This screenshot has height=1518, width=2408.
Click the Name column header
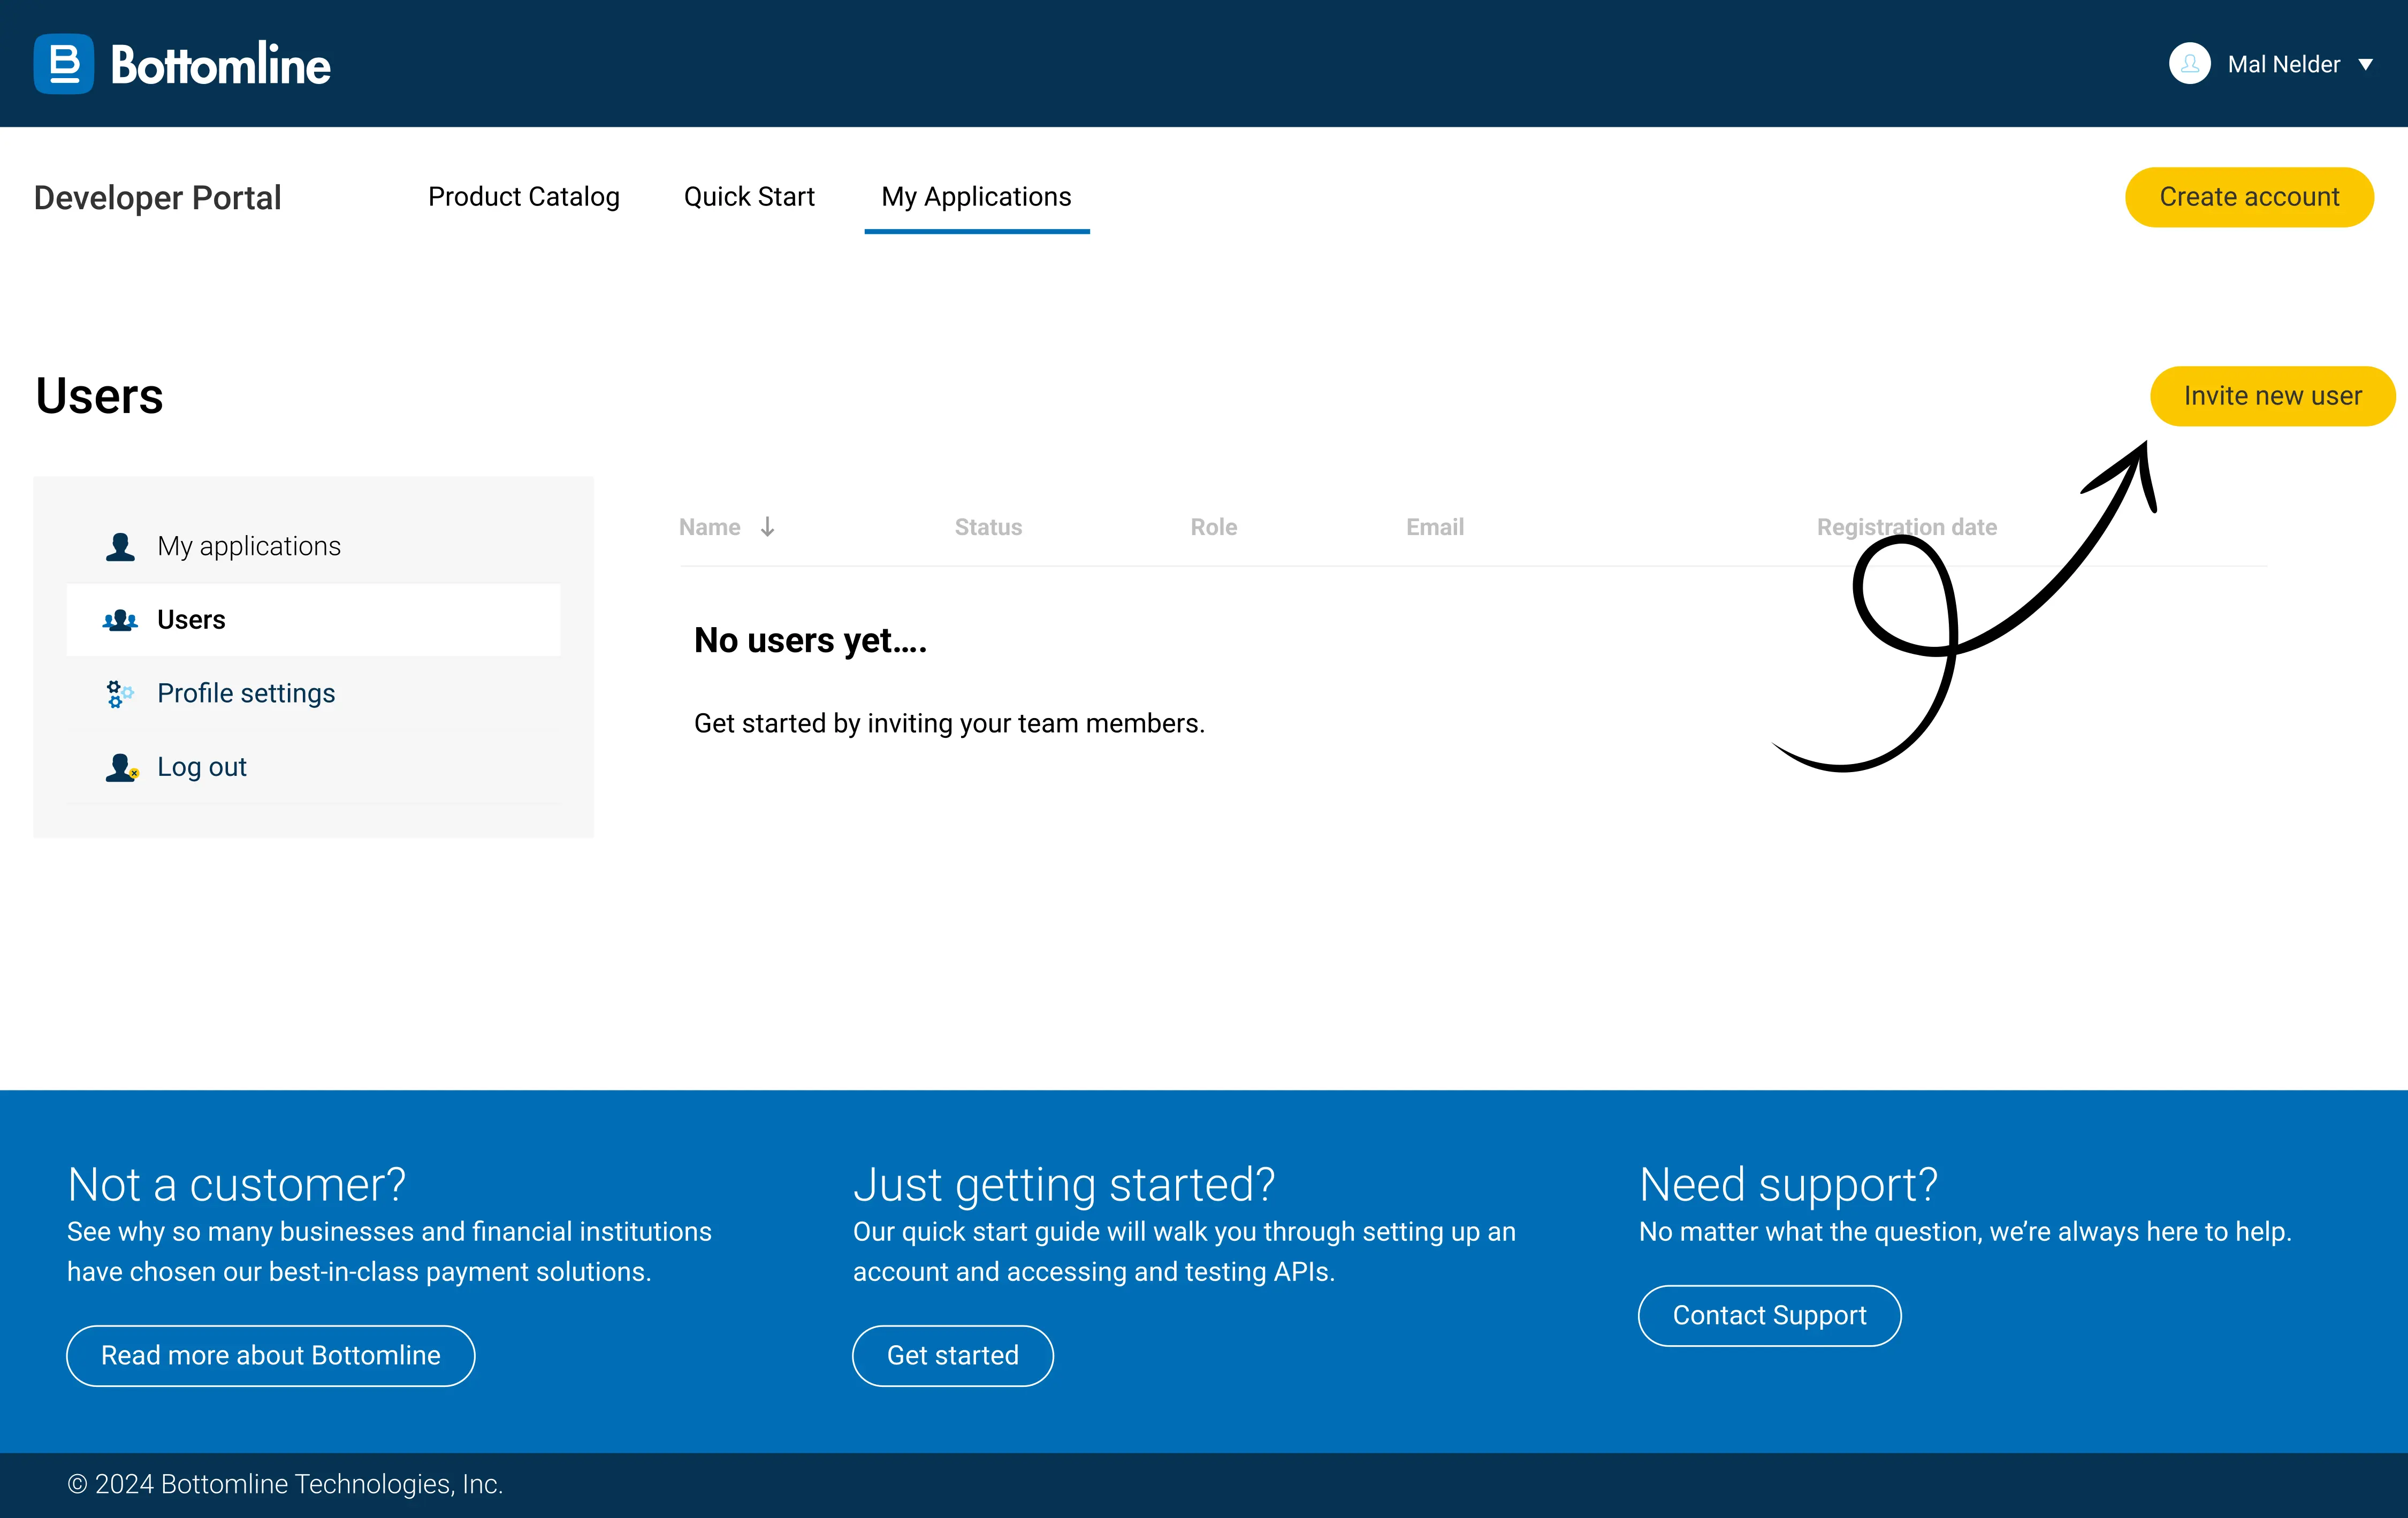click(x=710, y=527)
